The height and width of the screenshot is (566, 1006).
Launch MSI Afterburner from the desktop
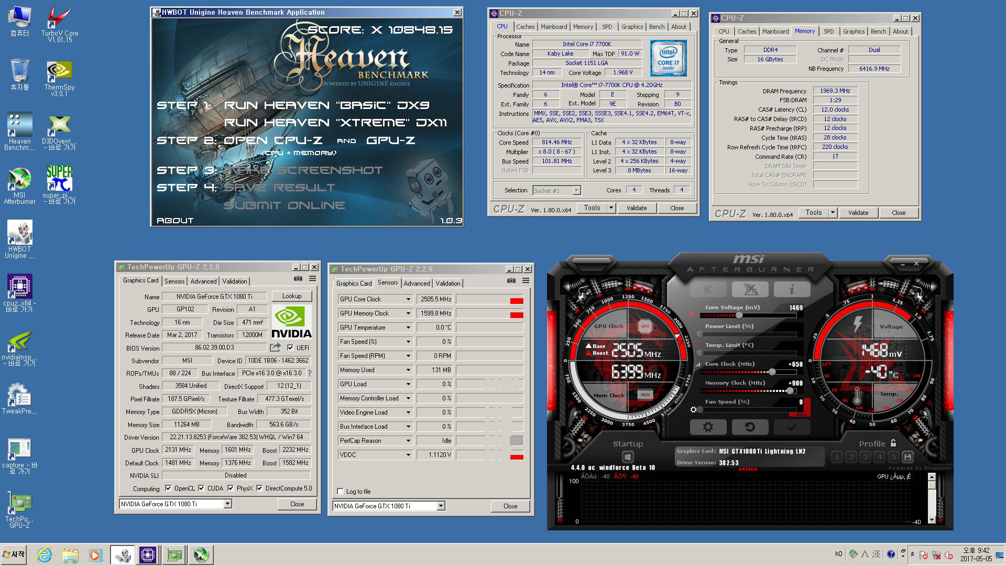19,186
